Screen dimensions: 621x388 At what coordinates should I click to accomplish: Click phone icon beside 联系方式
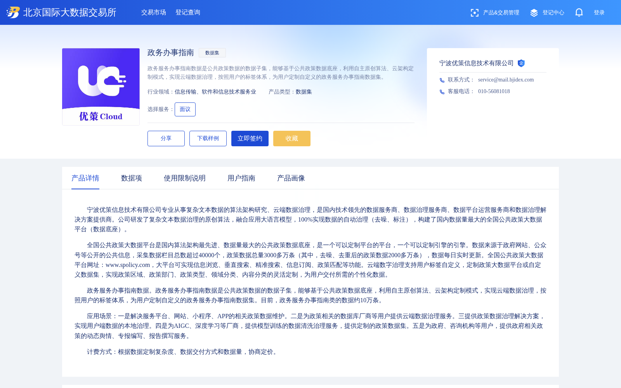tap(442, 80)
